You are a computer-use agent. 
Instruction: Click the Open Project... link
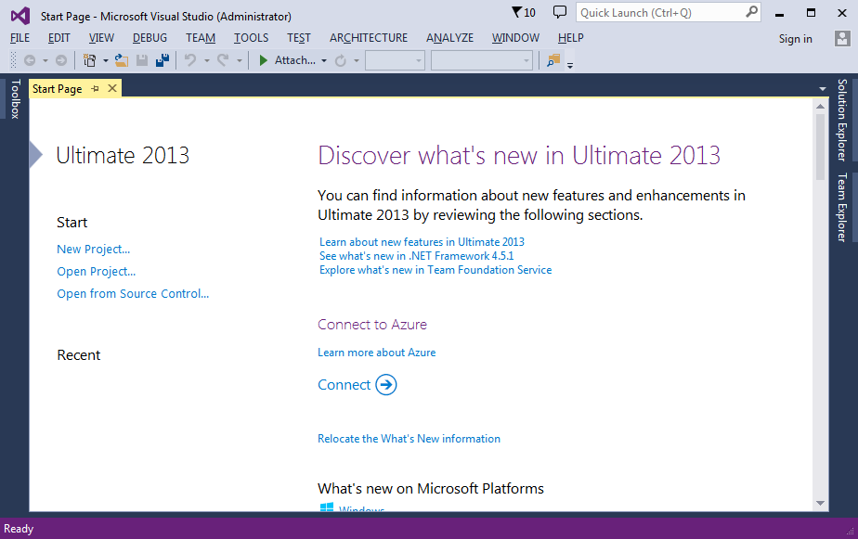(x=97, y=272)
